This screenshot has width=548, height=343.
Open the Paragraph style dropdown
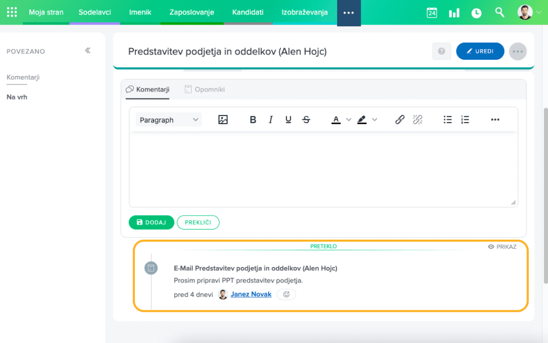[169, 120]
